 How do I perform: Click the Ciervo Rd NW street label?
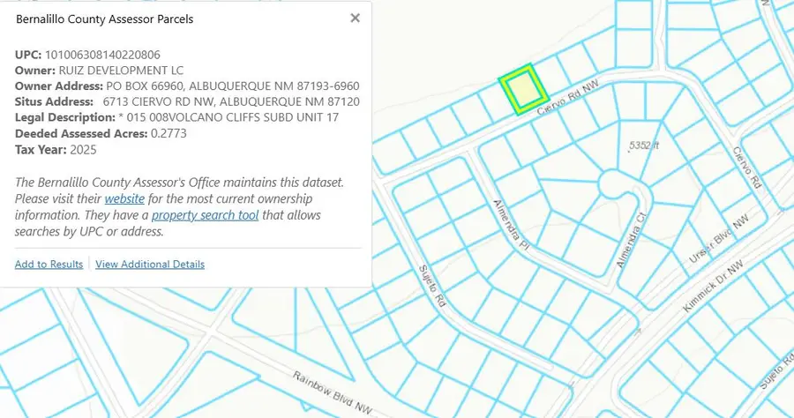tap(567, 97)
